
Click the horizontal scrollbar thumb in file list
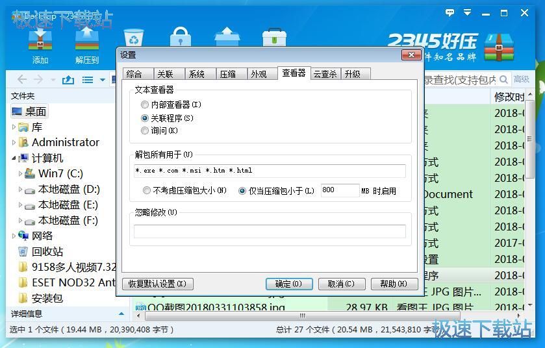pyautogui.click(x=303, y=316)
